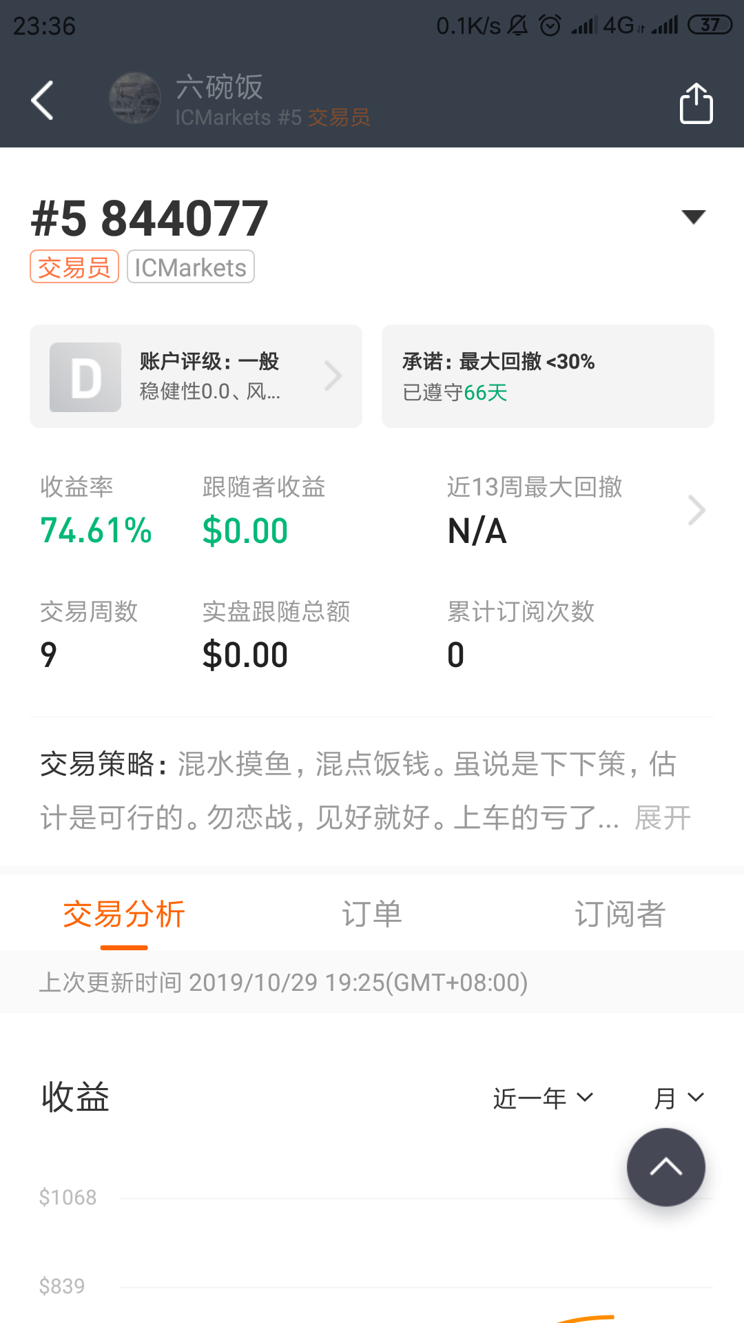Open account rating details chevron
Viewport: 744px width, 1323px height.
pyautogui.click(x=333, y=376)
